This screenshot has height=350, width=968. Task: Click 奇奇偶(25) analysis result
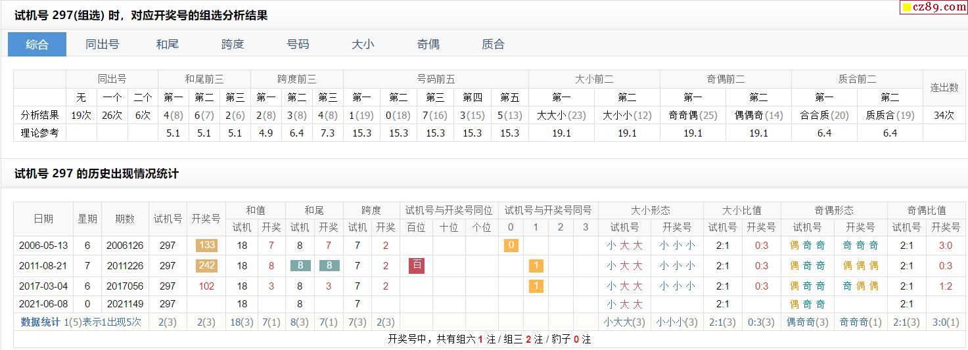click(x=693, y=115)
